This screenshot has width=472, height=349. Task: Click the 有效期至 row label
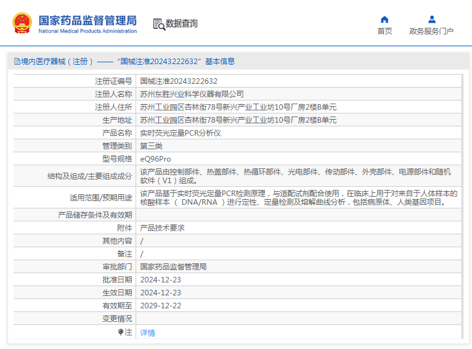pyautogui.click(x=117, y=306)
